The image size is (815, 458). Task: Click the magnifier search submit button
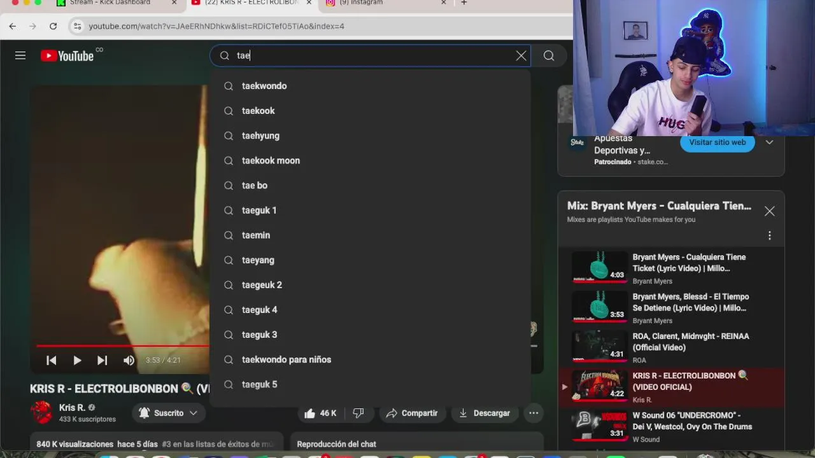(x=549, y=56)
